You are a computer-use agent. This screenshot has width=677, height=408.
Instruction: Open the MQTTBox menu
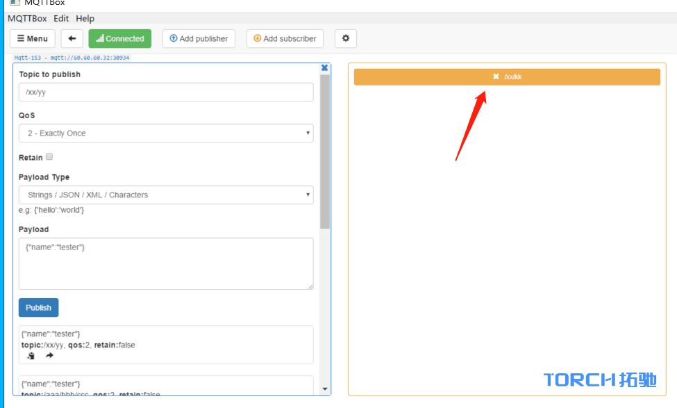click(27, 19)
